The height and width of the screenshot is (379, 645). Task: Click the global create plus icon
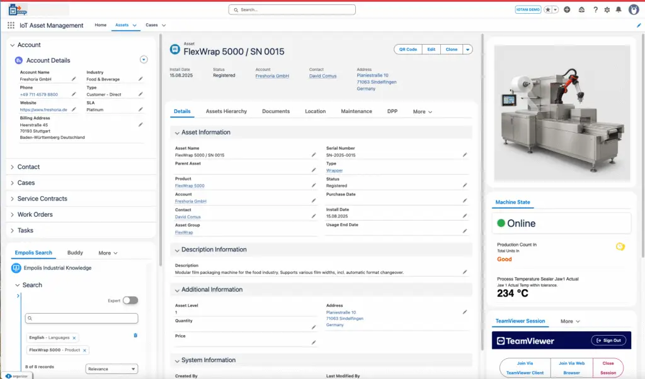(567, 10)
